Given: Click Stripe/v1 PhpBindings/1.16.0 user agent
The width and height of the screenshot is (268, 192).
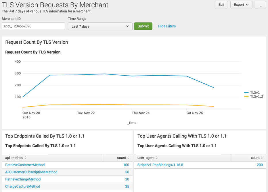Looking at the screenshot, I should point(160,165).
